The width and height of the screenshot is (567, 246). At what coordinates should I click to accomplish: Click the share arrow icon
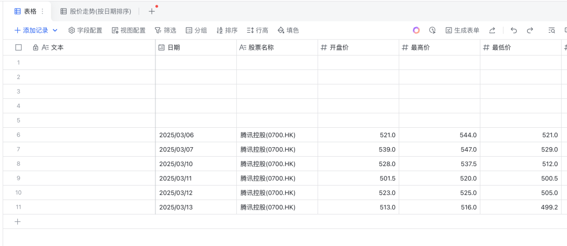coord(492,30)
